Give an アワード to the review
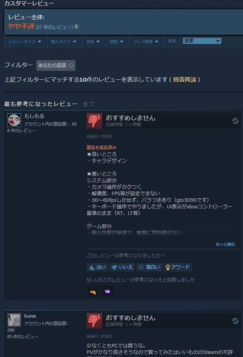243x357 pixels. pyautogui.click(x=178, y=267)
